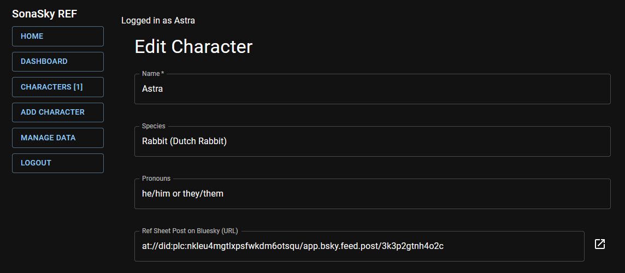
Task: Click the small 'Name' field label
Action: coord(152,74)
